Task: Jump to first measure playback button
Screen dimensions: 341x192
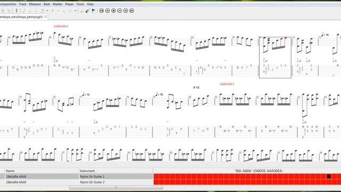Action: tap(101, 11)
